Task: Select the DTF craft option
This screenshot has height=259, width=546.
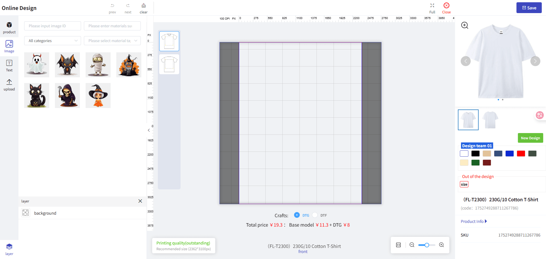Action: [x=315, y=215]
